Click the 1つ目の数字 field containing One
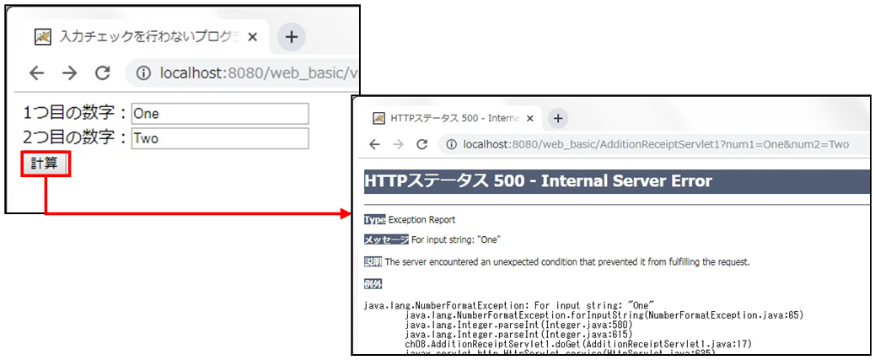Screen dimensions: 875x360 [220, 114]
